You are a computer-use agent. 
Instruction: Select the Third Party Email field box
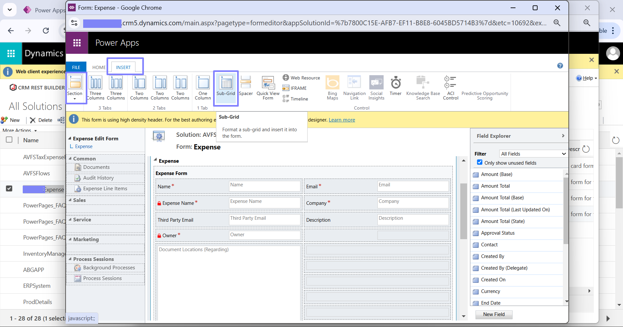point(264,220)
